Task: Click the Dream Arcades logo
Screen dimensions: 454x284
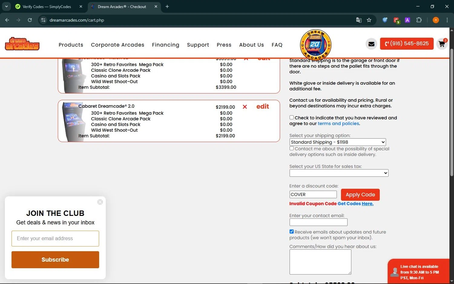Action: click(x=22, y=44)
